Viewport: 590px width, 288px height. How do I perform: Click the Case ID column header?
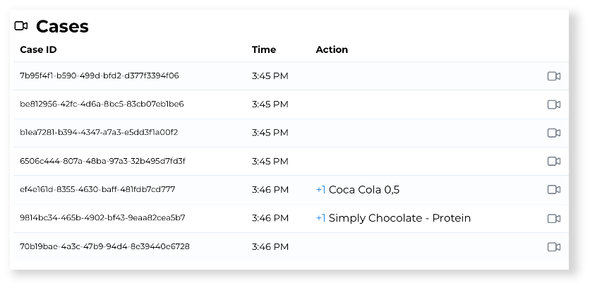38,50
